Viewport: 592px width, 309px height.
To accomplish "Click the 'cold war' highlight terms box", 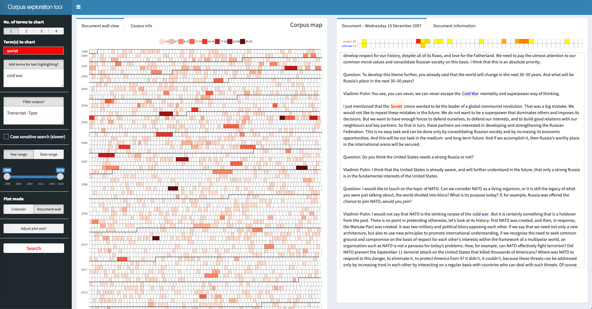I will point(34,78).
